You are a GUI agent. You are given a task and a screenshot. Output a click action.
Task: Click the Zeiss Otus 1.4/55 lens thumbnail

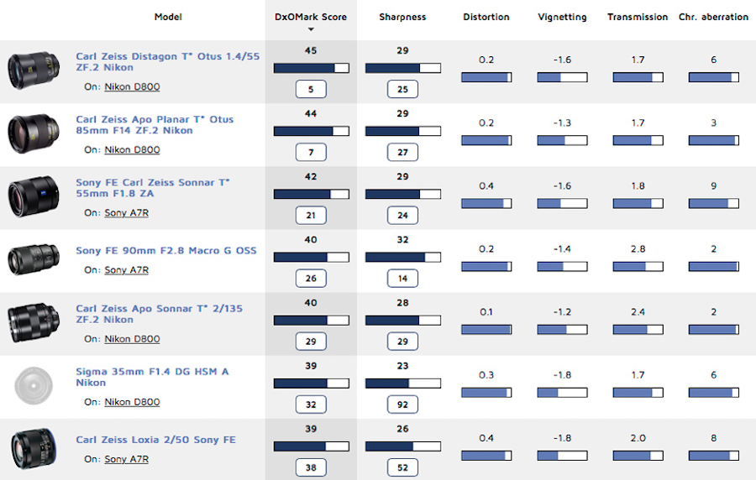[x=30, y=71]
